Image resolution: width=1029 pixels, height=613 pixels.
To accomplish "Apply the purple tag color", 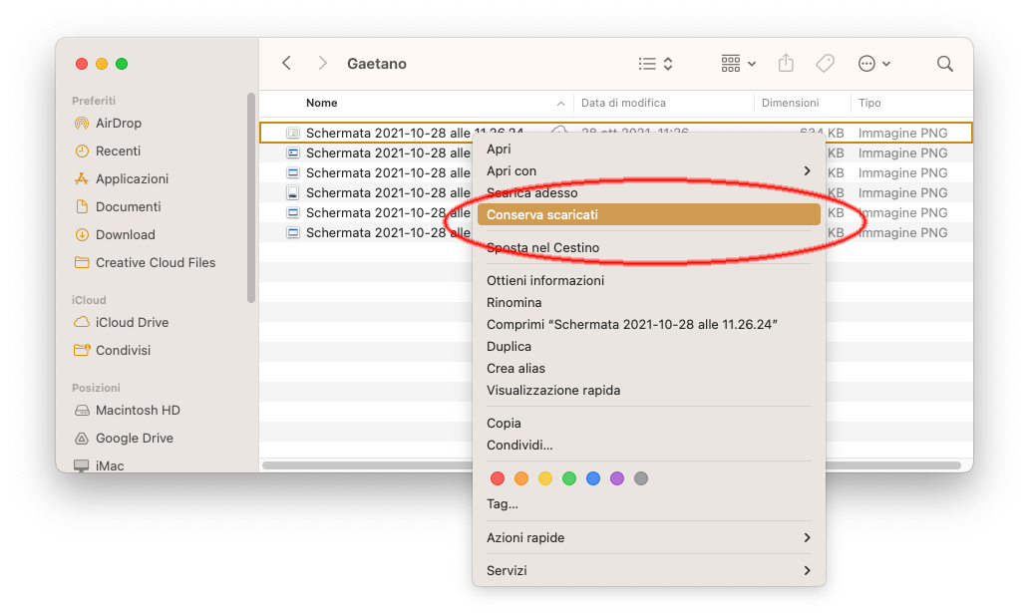I will click(617, 478).
